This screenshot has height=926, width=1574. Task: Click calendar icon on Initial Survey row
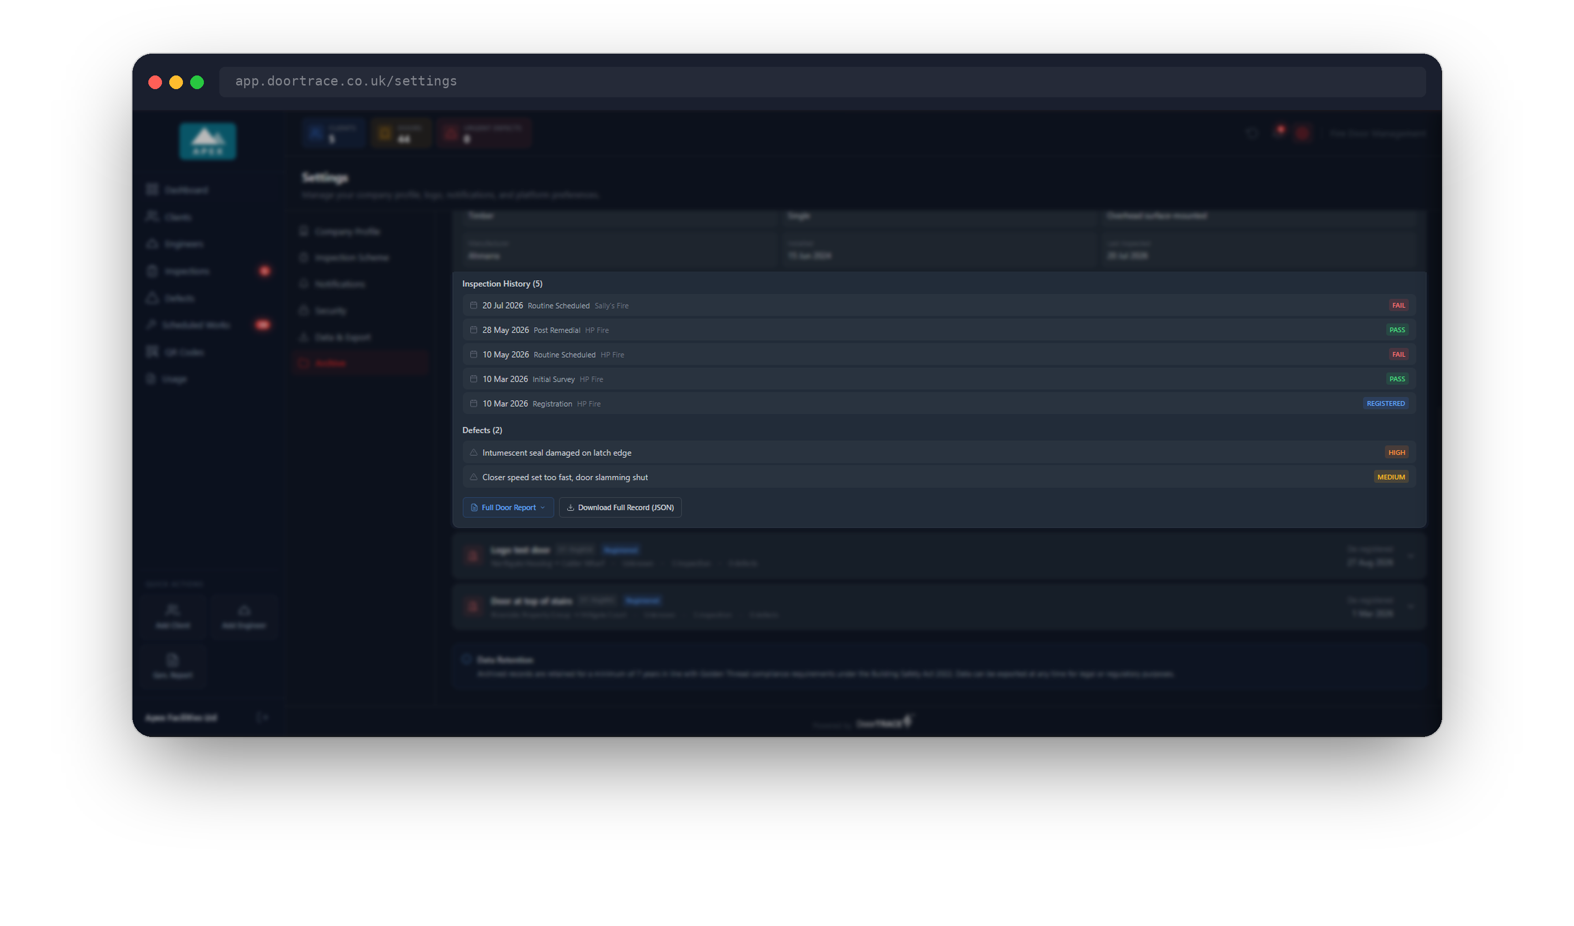(x=473, y=379)
